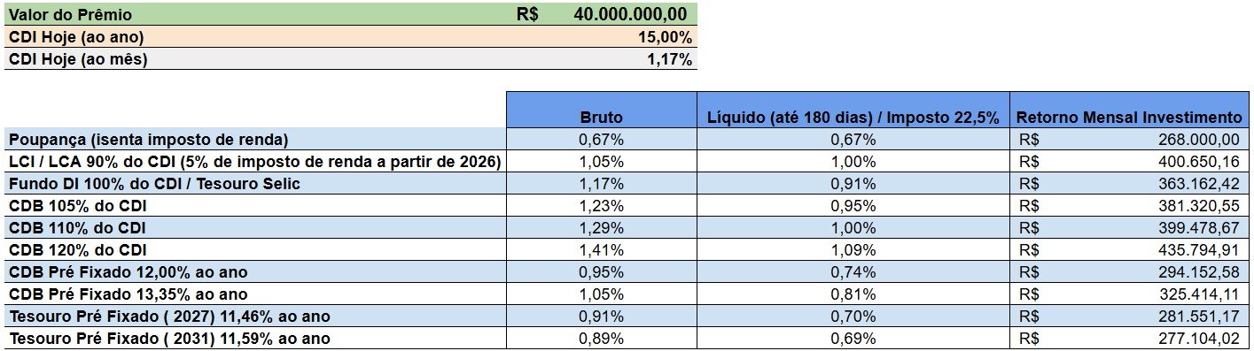
Task: Select Tesouro Pré Fixado (2027) row label
Action: tap(254, 316)
